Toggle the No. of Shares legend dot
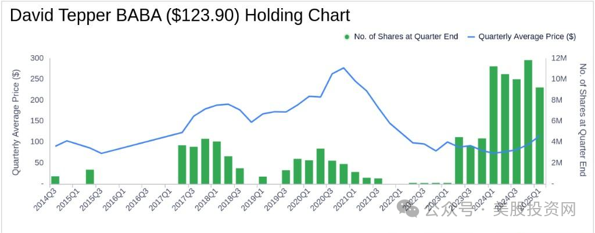Viewport: 595px width, 233px height. 346,37
